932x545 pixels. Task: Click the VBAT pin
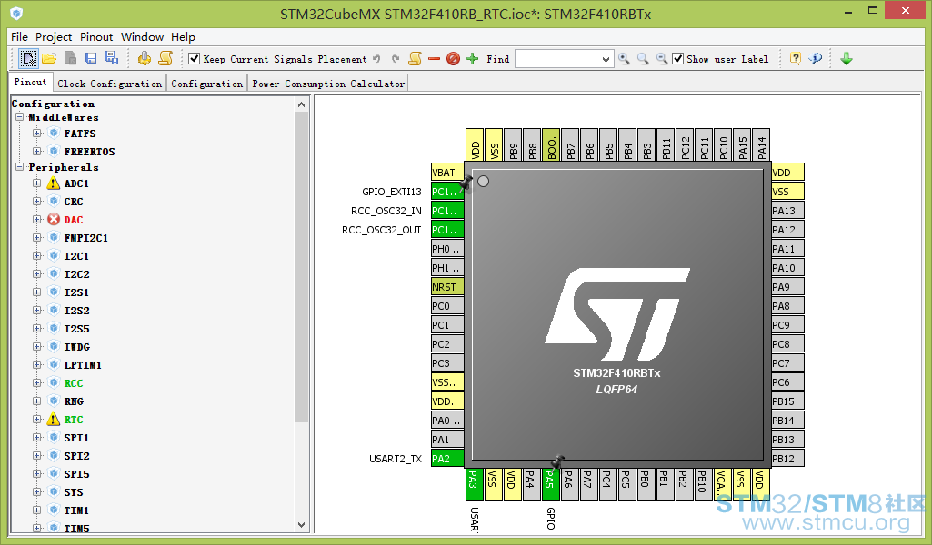447,173
